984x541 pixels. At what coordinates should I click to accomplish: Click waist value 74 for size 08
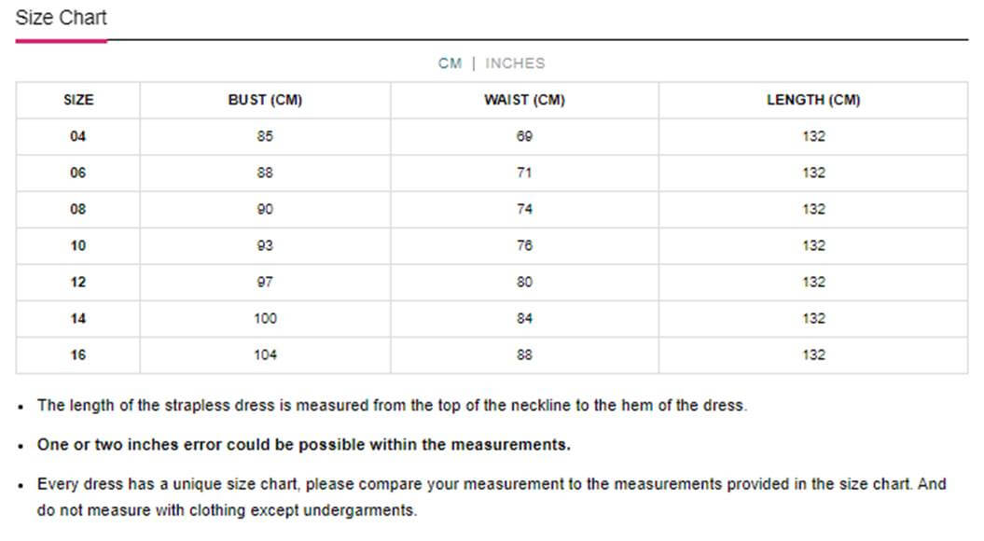(524, 209)
